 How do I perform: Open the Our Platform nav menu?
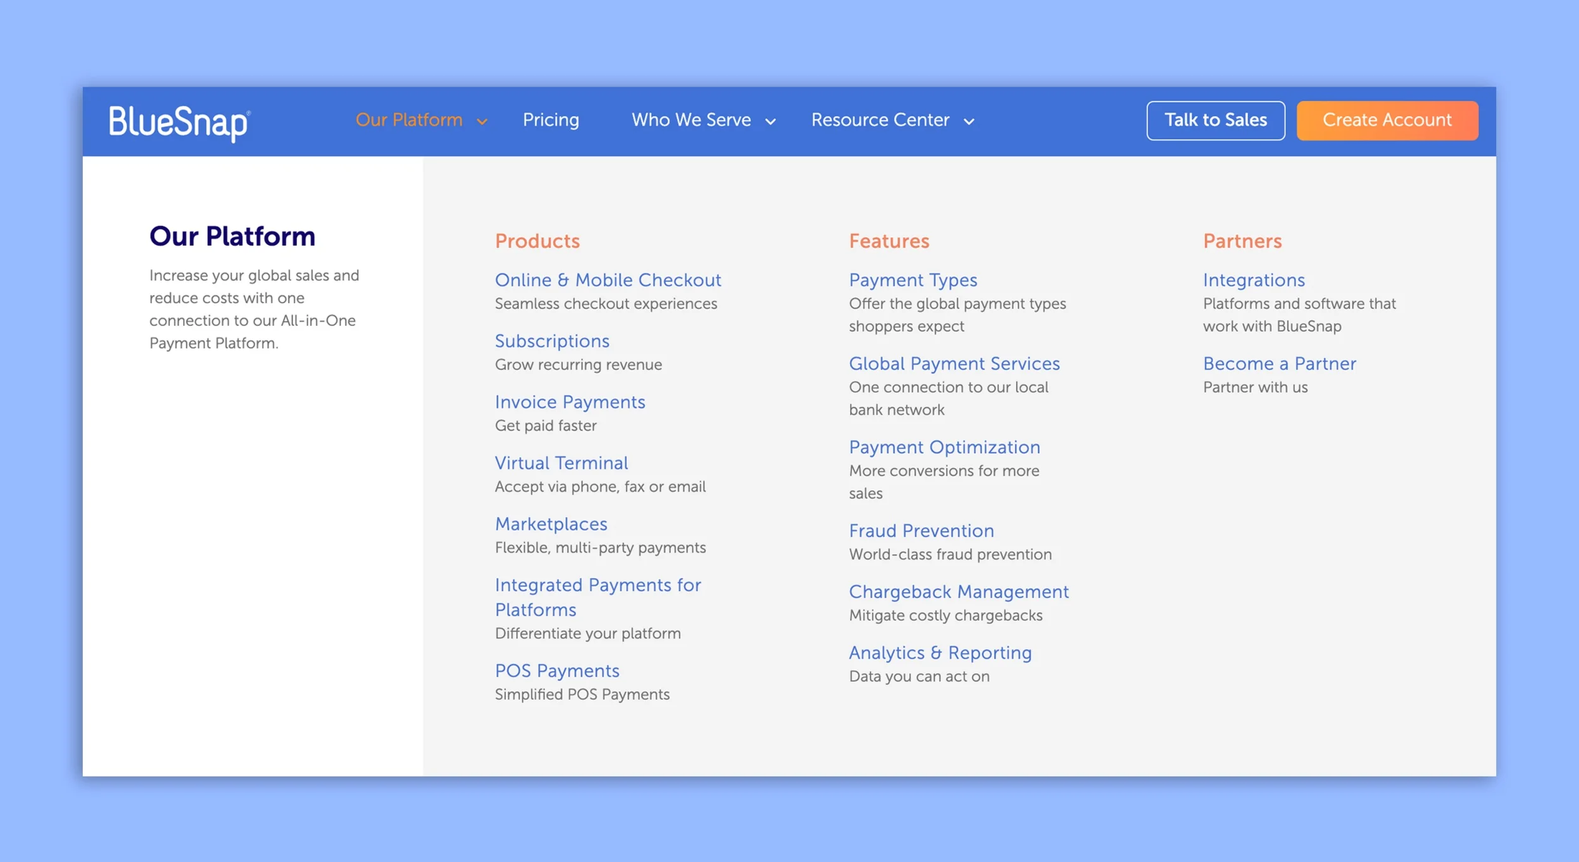409,120
